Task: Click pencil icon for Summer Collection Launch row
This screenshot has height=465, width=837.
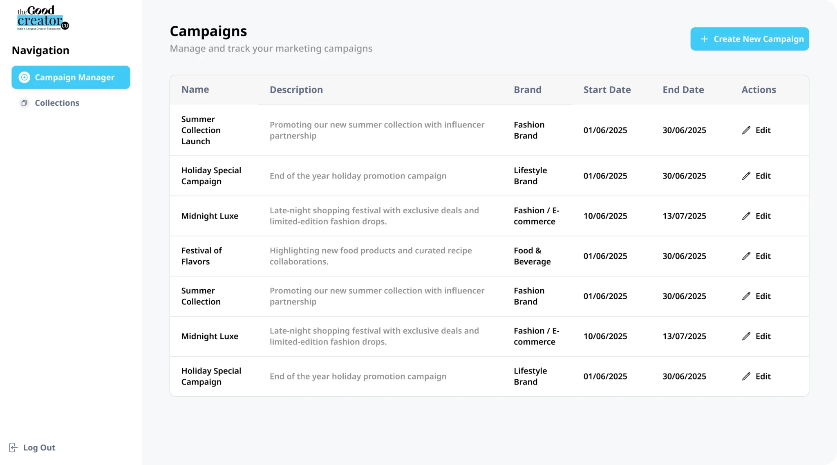Action: [746, 130]
